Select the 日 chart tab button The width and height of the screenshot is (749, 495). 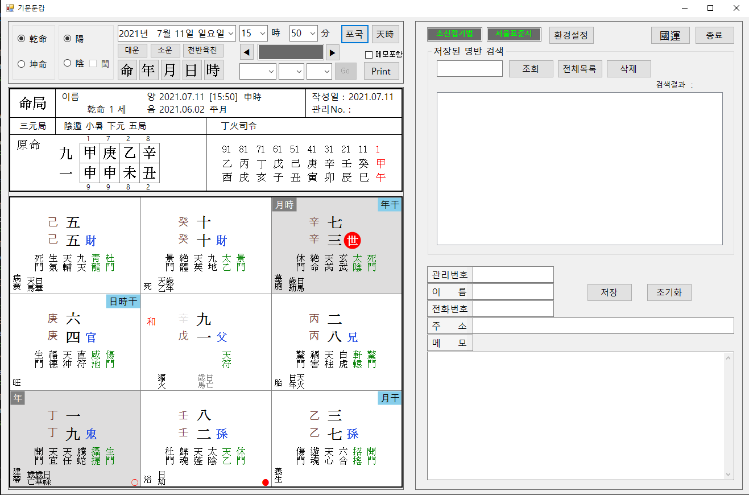(192, 70)
